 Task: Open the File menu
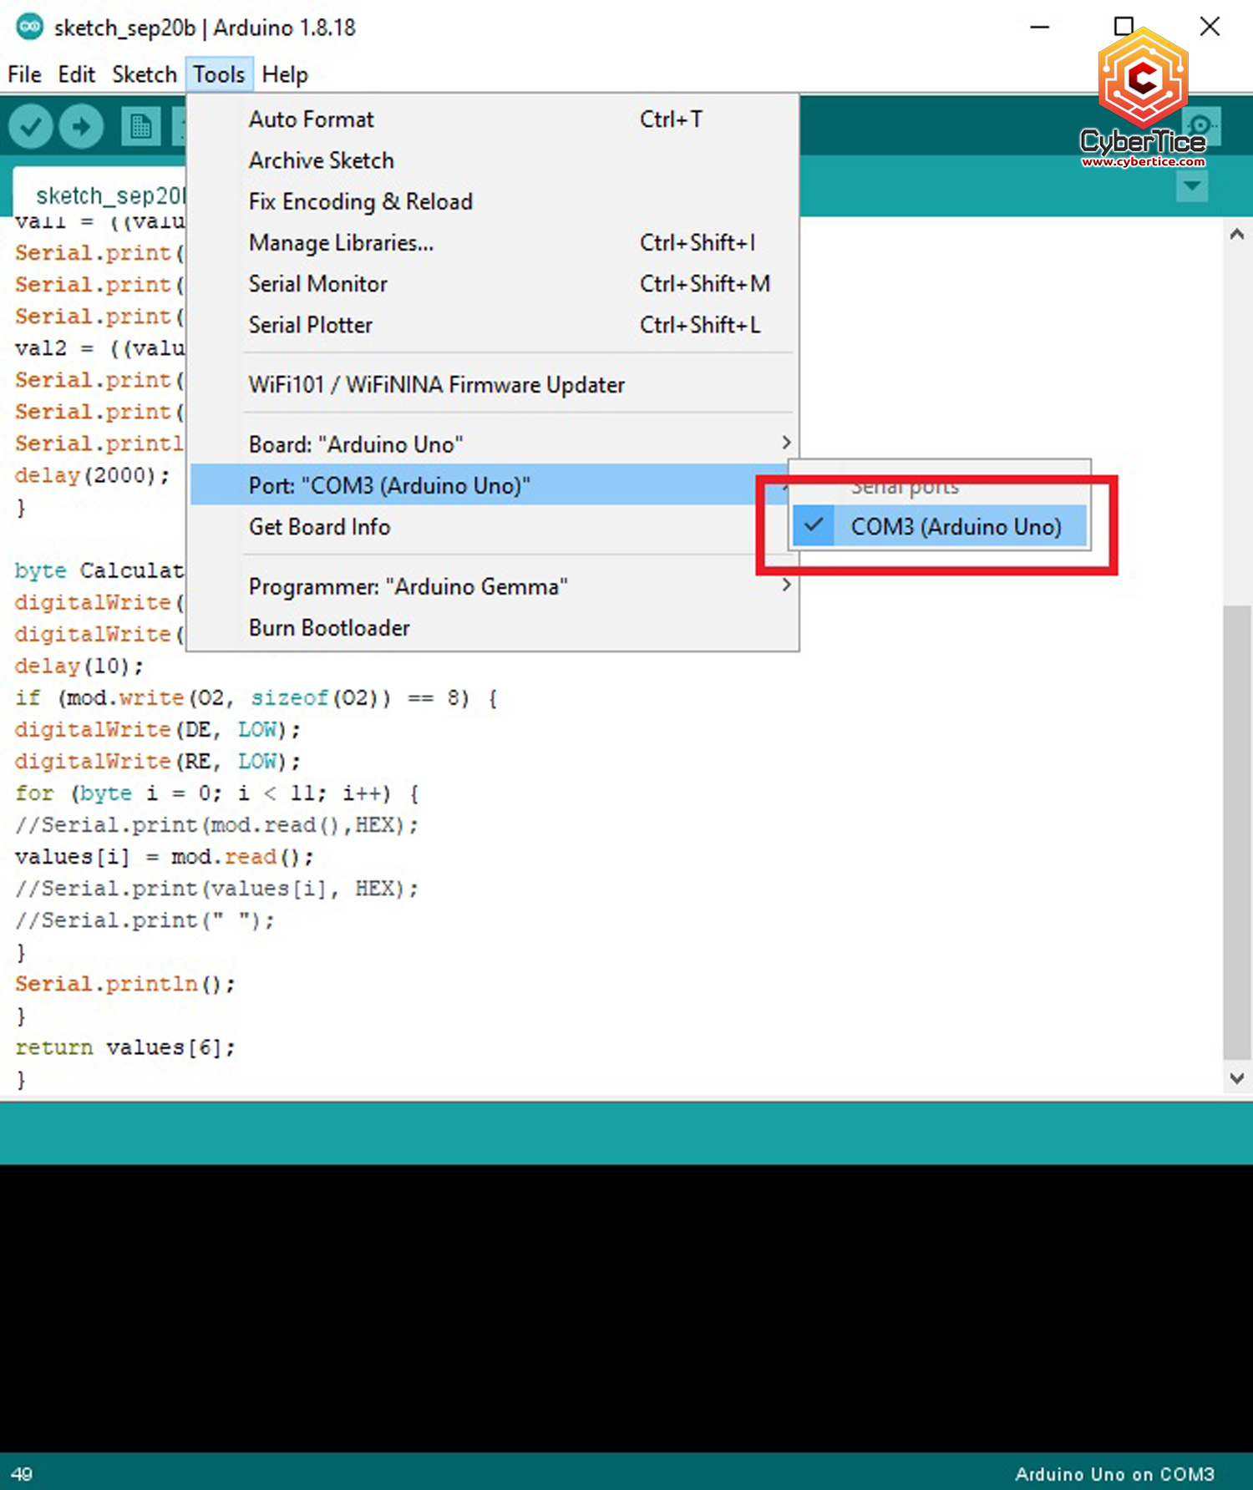tap(24, 74)
